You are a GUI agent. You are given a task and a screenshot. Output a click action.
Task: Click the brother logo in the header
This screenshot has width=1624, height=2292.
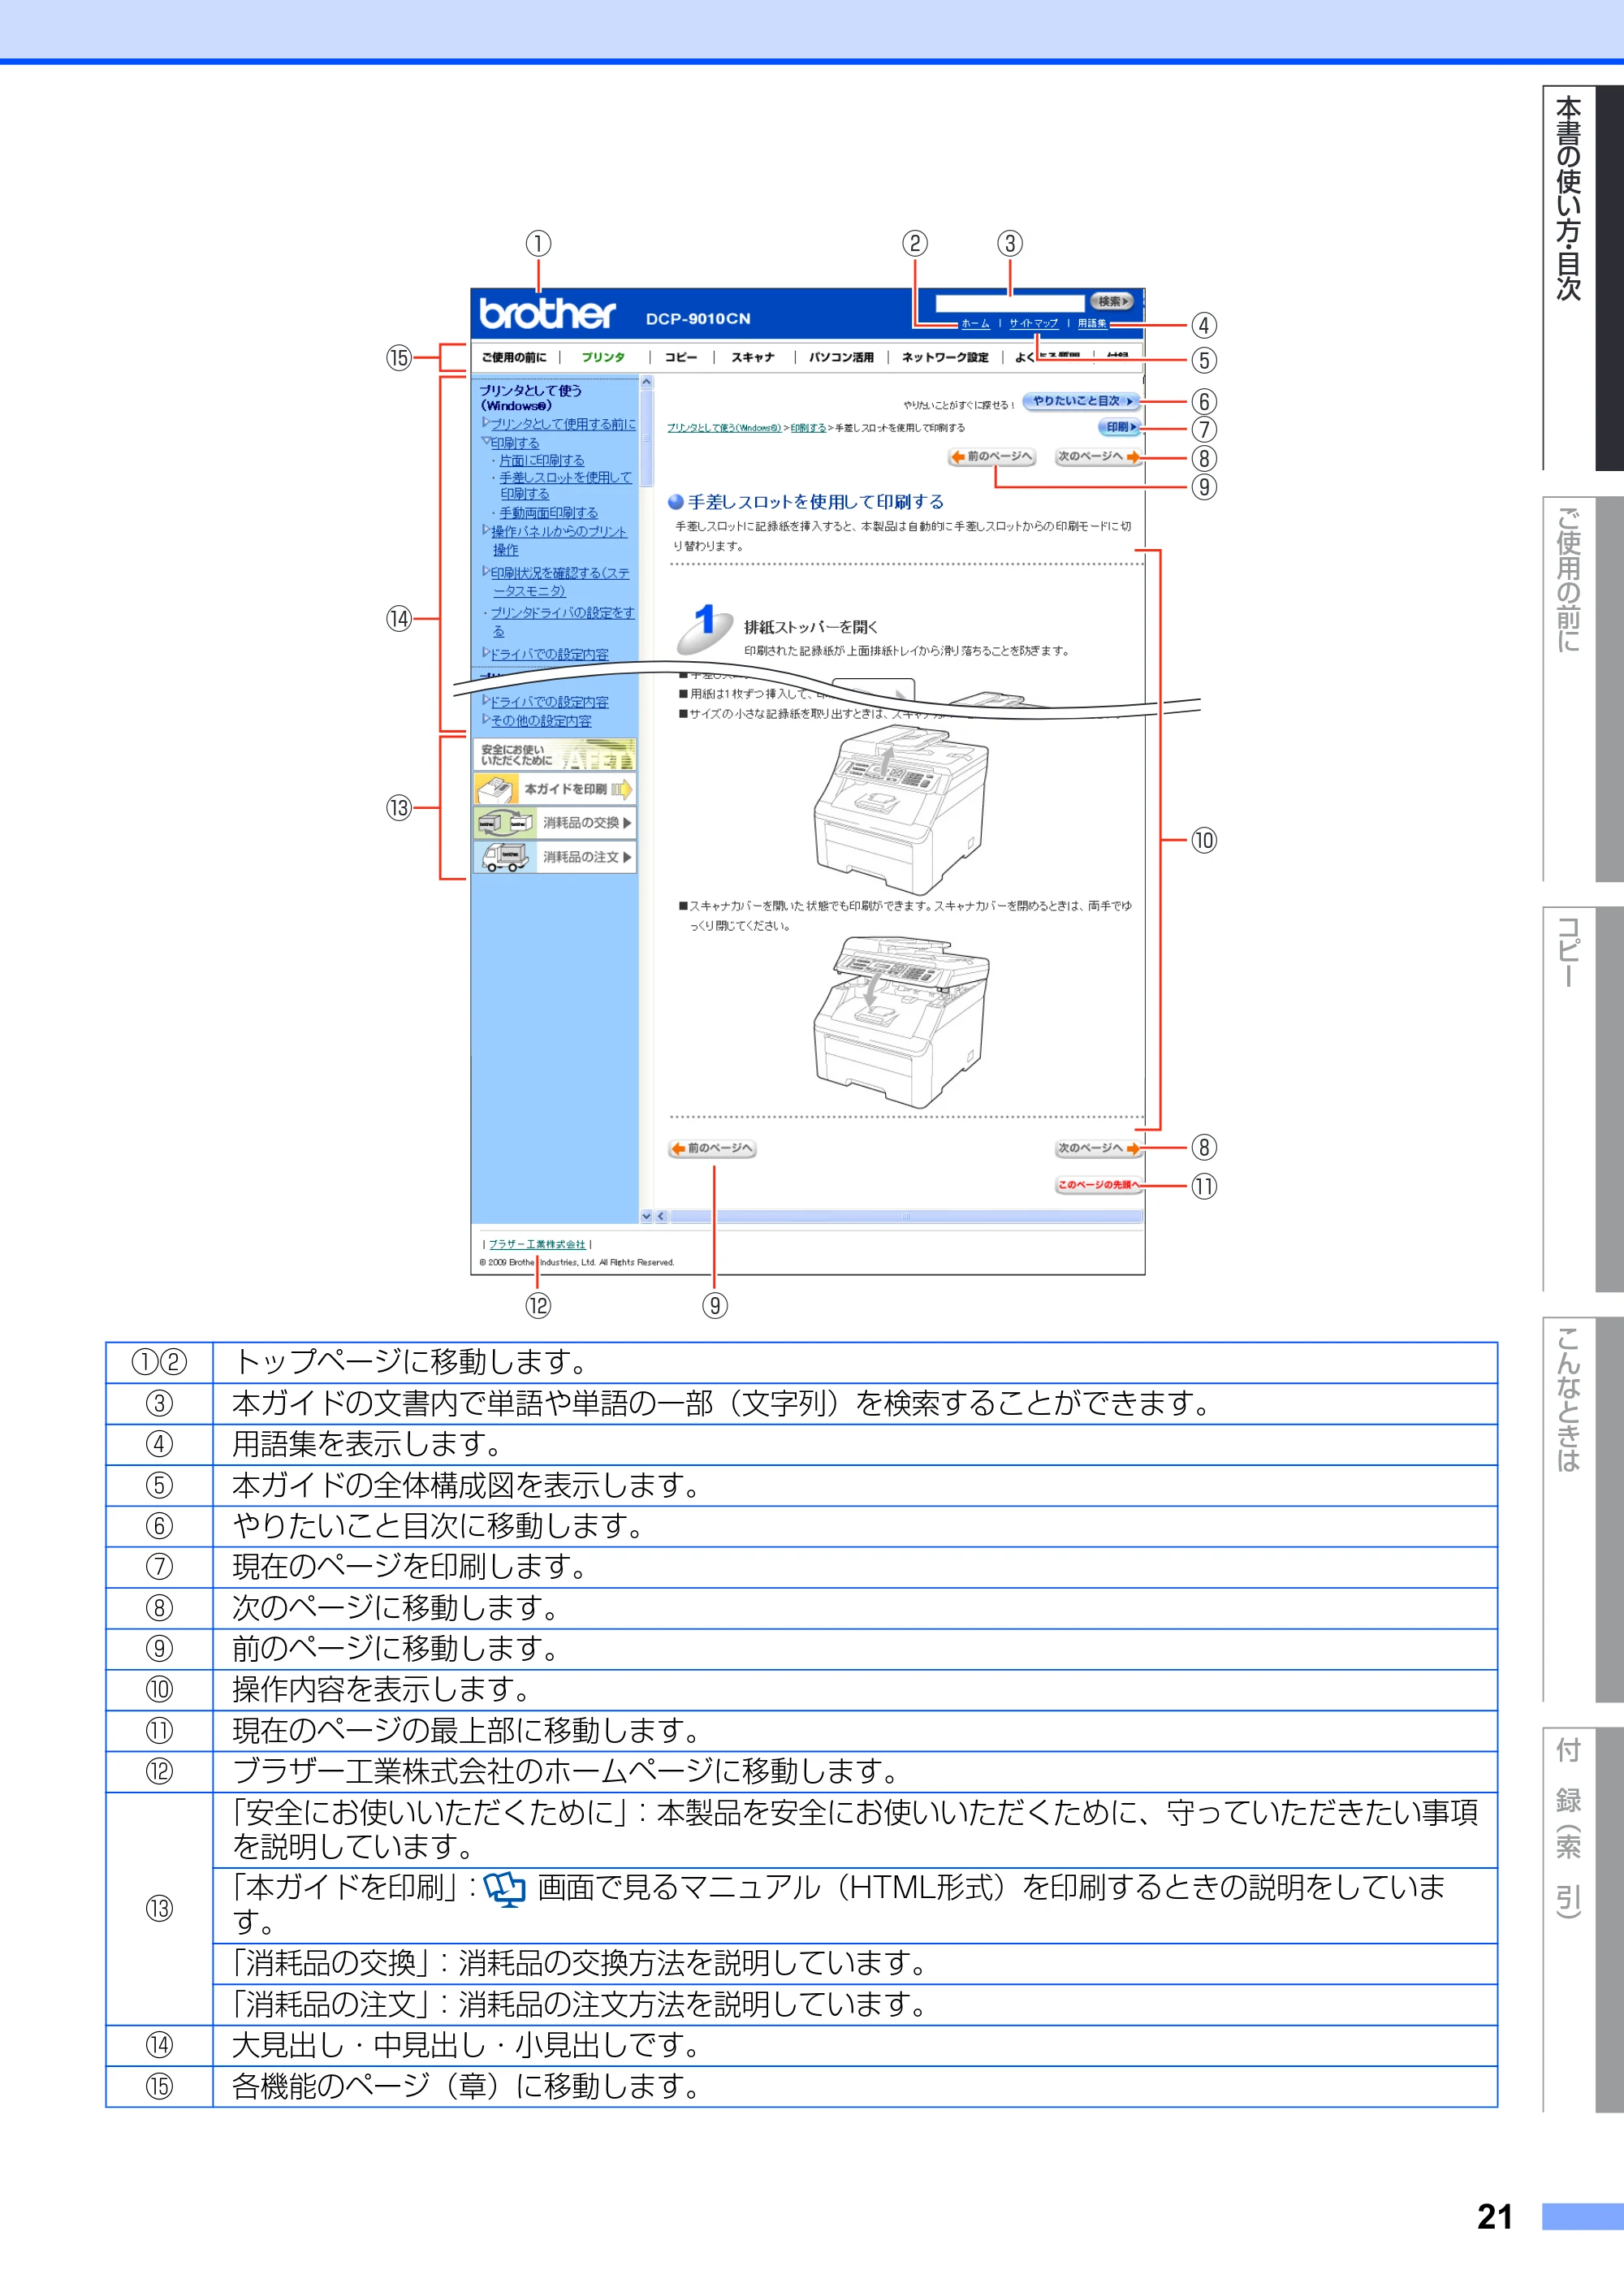coord(547,313)
